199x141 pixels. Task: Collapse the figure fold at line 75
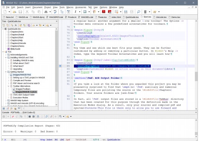pos(72,30)
